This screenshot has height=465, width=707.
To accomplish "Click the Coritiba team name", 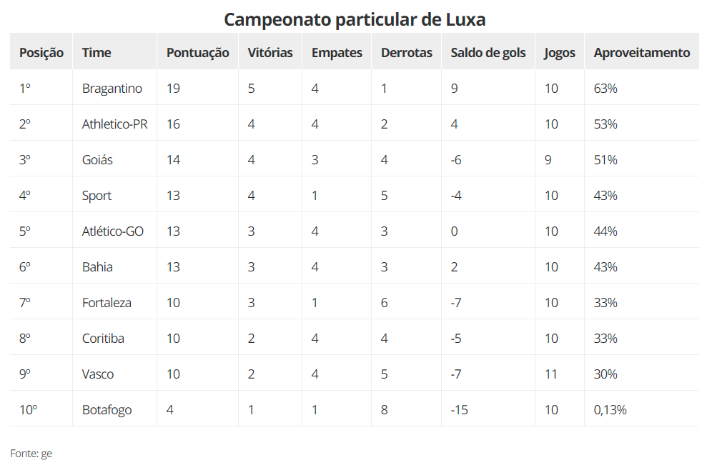I will point(103,339).
